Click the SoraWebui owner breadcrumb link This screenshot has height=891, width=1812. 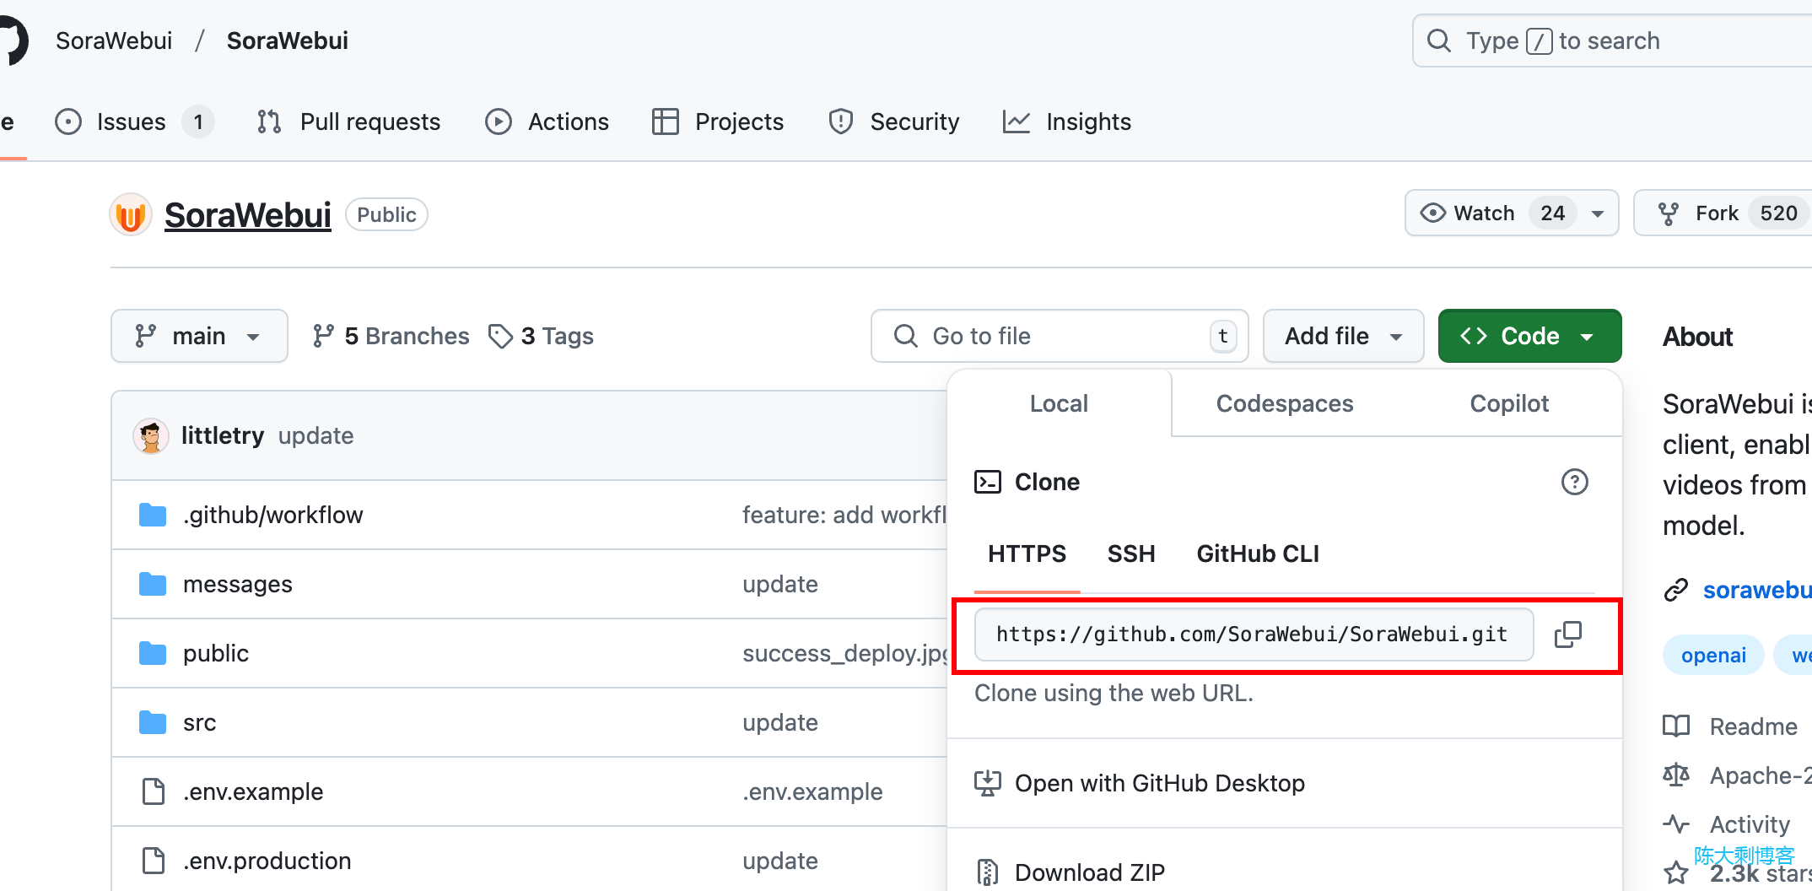[x=114, y=40]
